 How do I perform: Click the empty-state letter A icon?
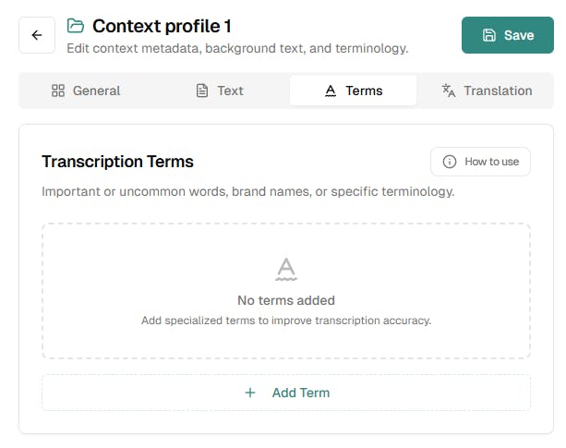pyautogui.click(x=286, y=269)
